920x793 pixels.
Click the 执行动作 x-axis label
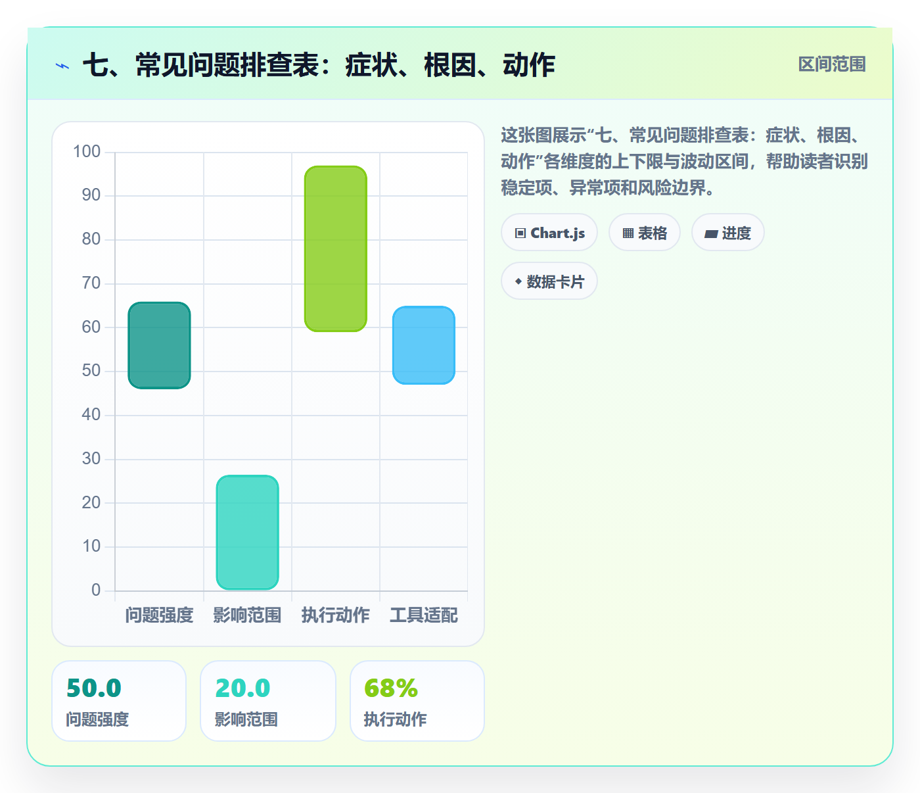coord(336,615)
